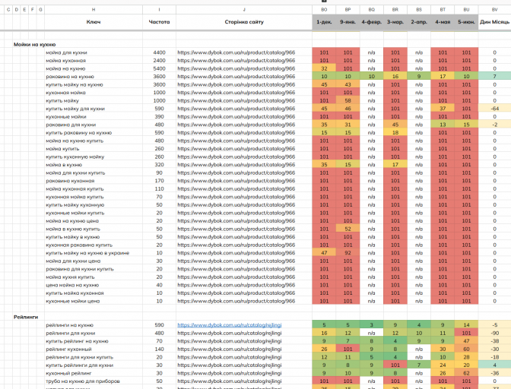Click the 'Частота' header cell
The width and height of the screenshot is (511, 389).
tap(159, 22)
